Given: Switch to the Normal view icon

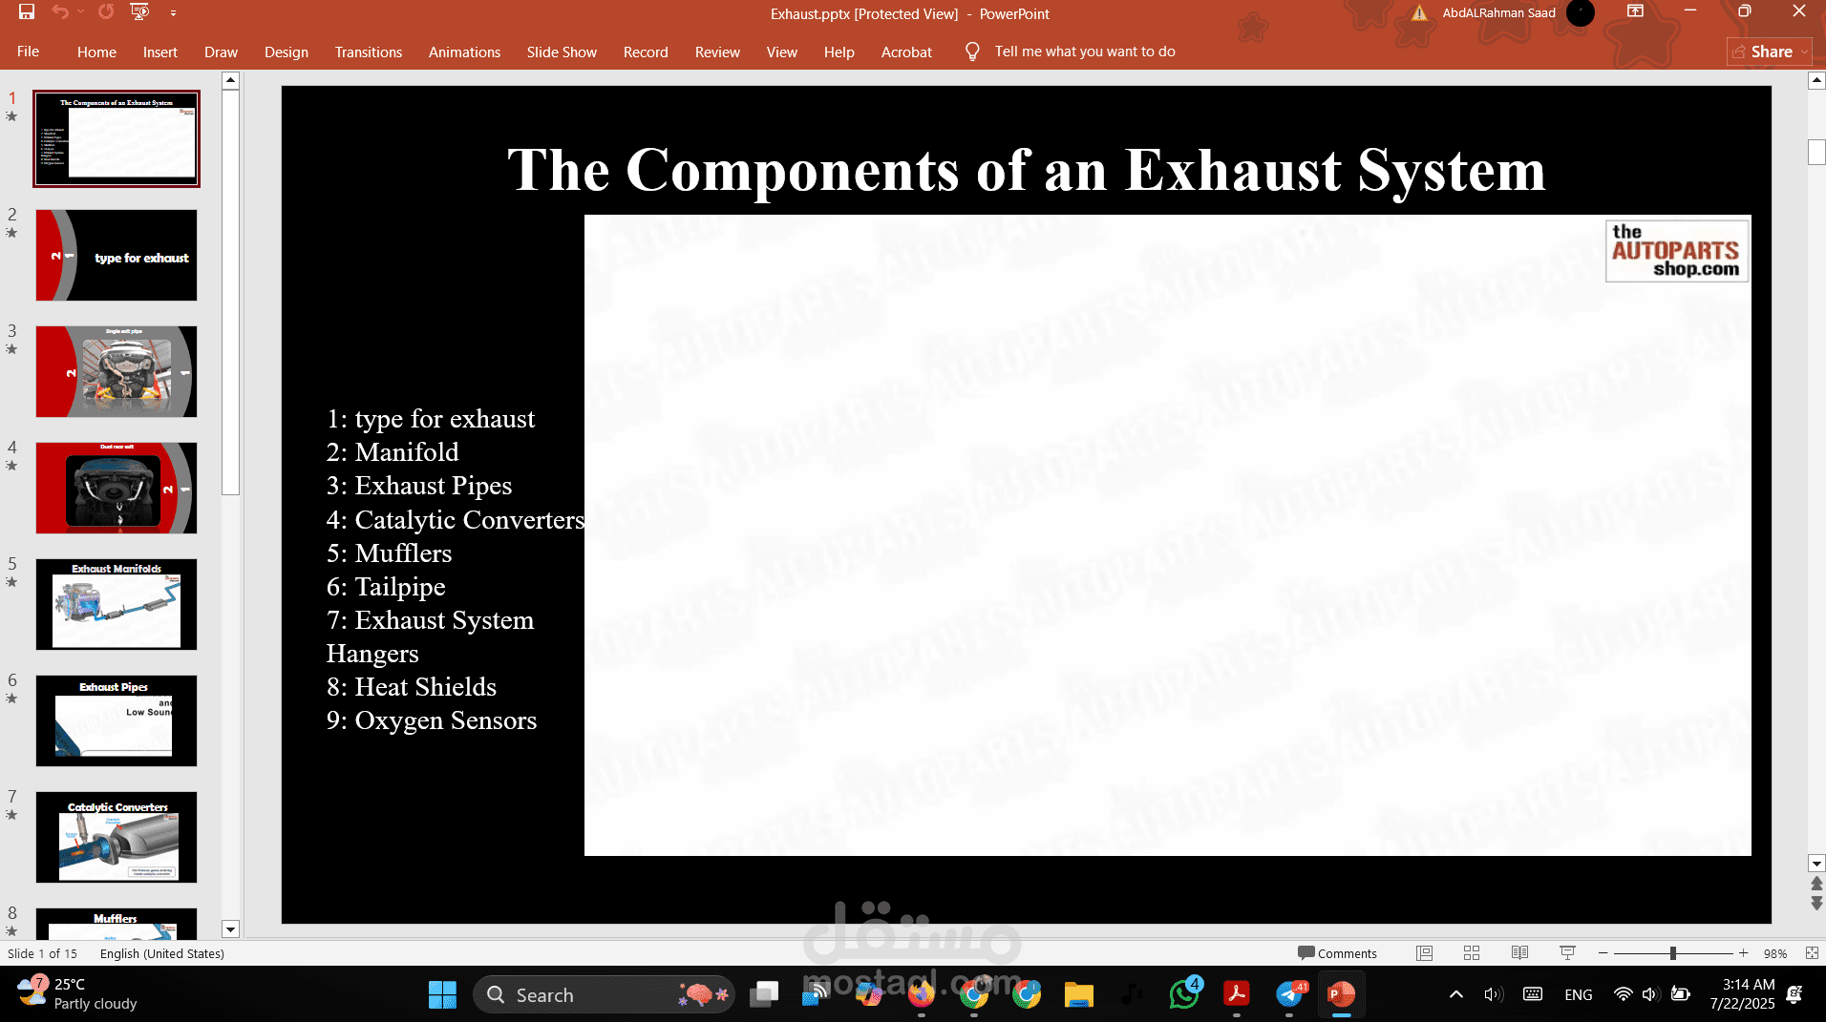Looking at the screenshot, I should click(1424, 953).
